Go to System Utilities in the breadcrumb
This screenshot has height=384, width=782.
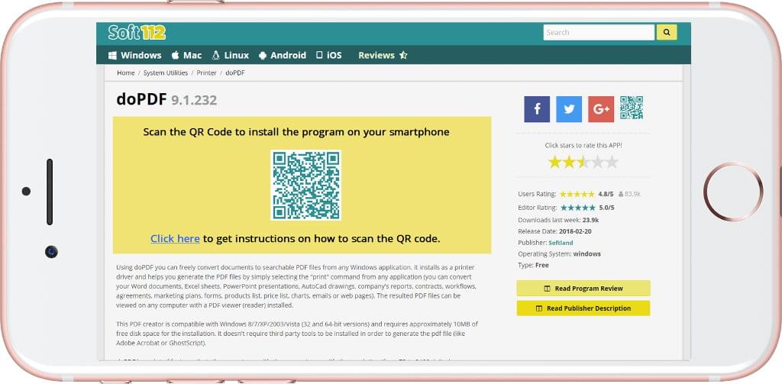coord(166,73)
